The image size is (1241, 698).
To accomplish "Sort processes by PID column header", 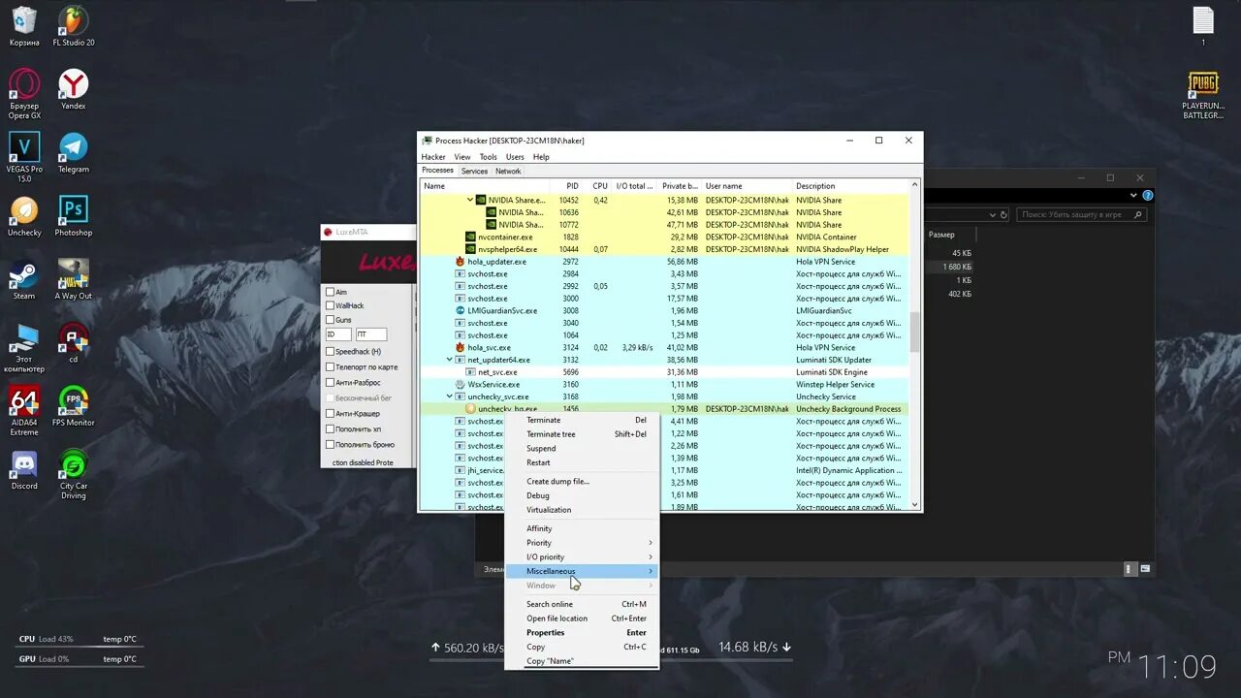I will point(567,186).
